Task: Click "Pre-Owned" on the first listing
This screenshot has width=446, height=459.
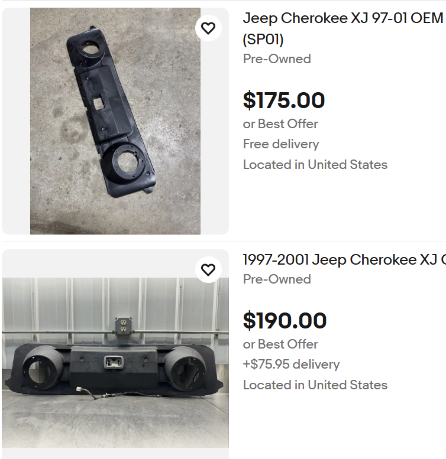Action: 277,59
